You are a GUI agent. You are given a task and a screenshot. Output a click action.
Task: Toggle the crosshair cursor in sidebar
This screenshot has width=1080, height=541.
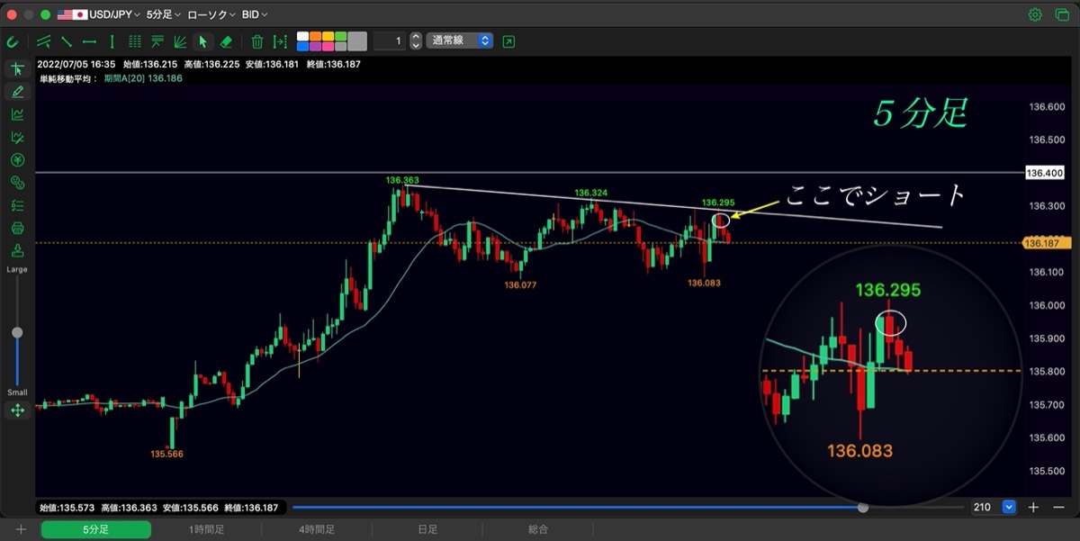(x=17, y=69)
